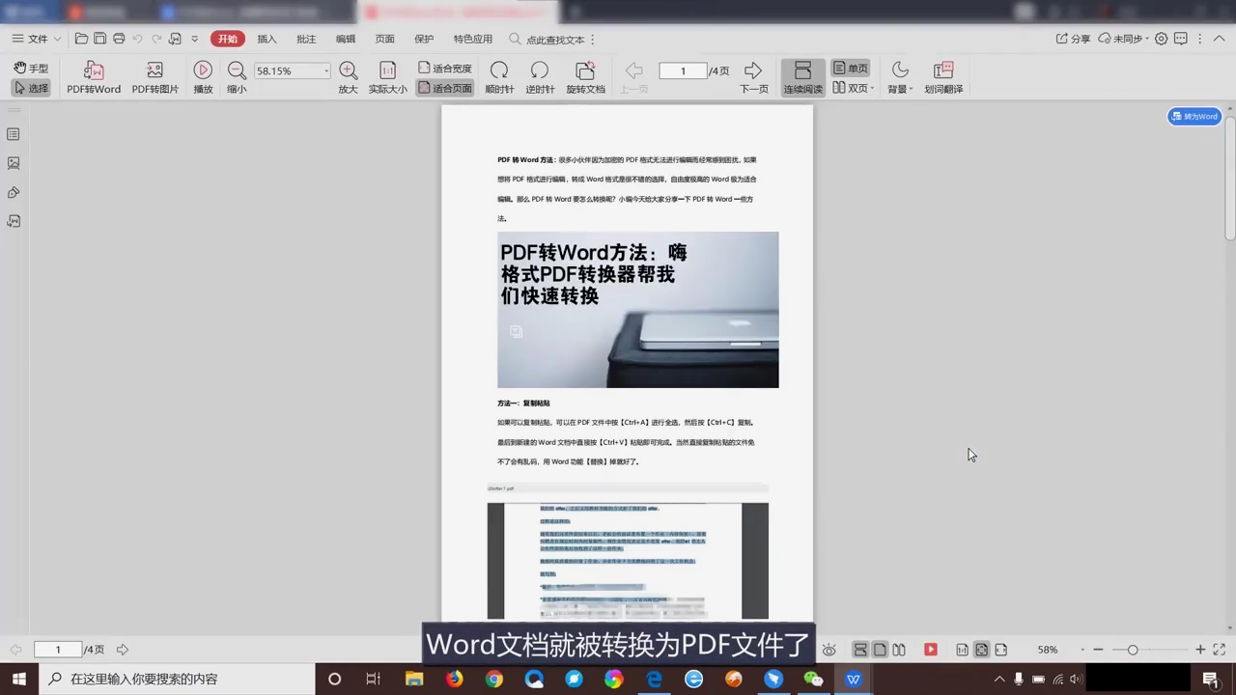Zoom out using 缩小 icon
This screenshot has width=1236, height=695.
point(237,77)
